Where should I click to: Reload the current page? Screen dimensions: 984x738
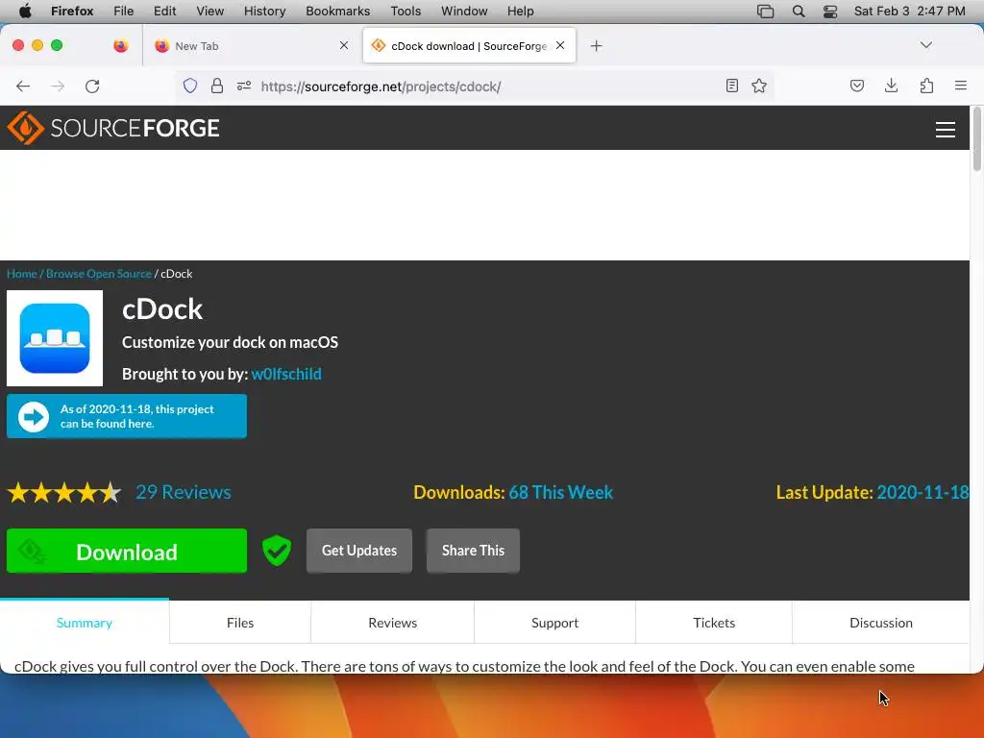point(92,86)
